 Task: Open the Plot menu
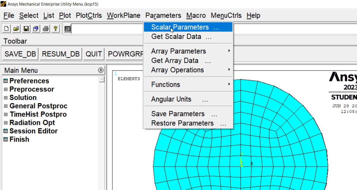click(x=65, y=16)
